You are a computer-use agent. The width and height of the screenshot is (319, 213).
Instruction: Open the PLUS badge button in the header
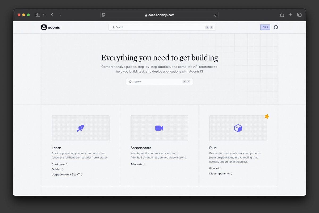(x=265, y=27)
